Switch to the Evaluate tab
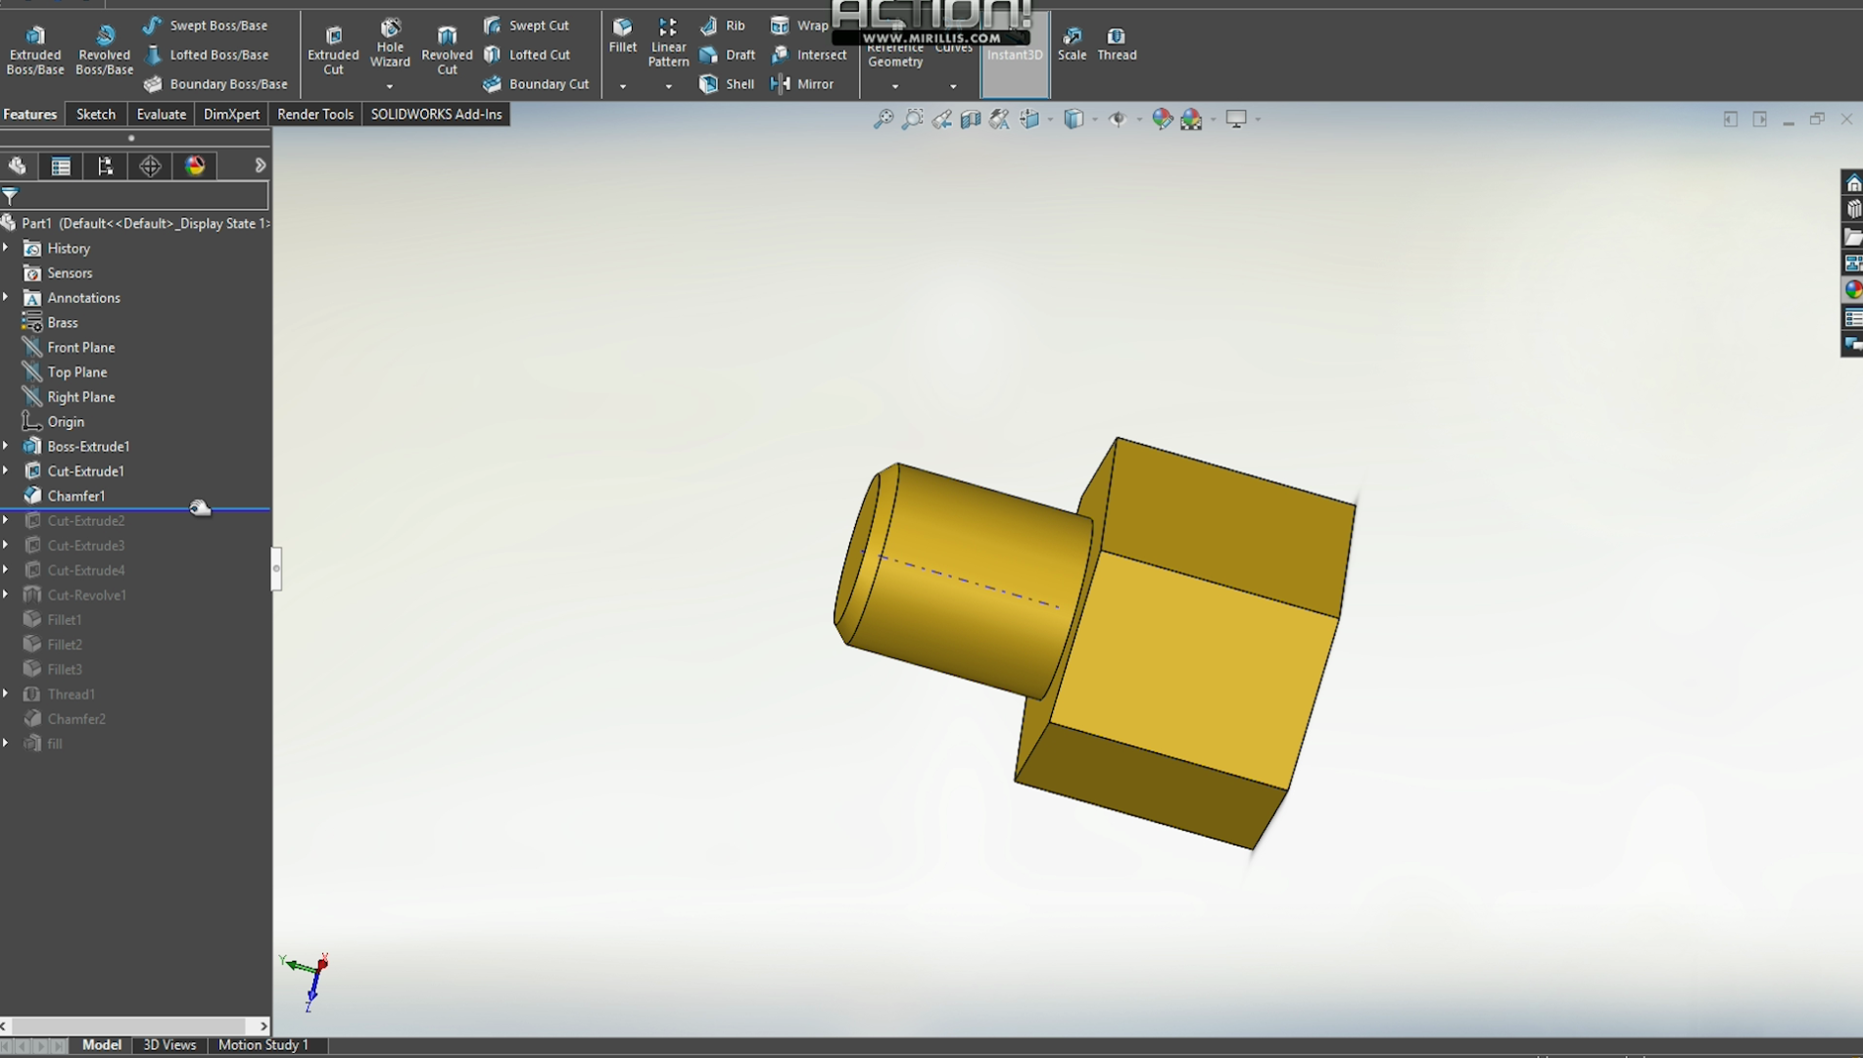The image size is (1863, 1058). (x=162, y=114)
